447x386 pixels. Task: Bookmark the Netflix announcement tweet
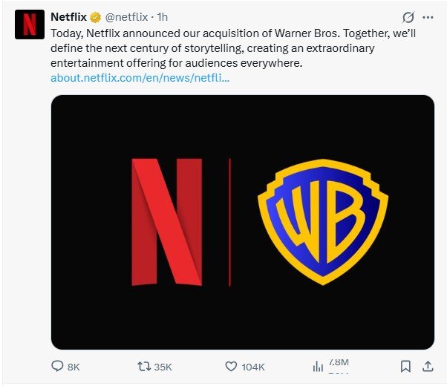(405, 366)
